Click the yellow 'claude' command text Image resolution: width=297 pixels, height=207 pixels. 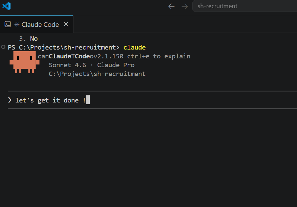134,47
